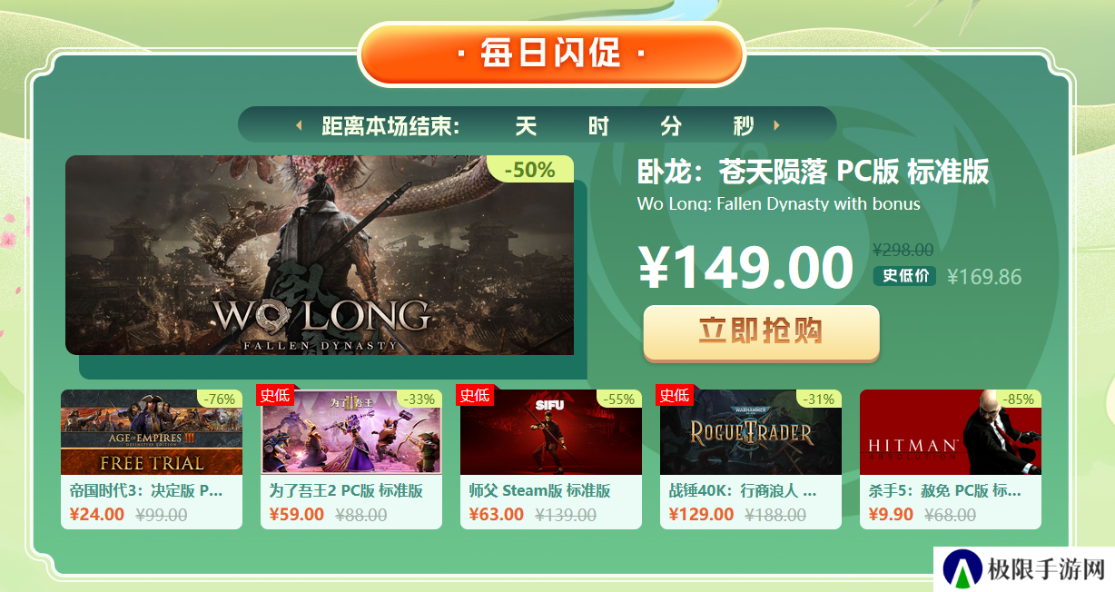Click the 每日闪促 header banner
This screenshot has height=592, width=1115.
pyautogui.click(x=552, y=54)
